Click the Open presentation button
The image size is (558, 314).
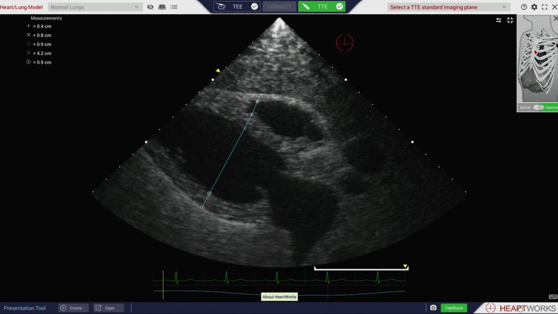point(108,308)
